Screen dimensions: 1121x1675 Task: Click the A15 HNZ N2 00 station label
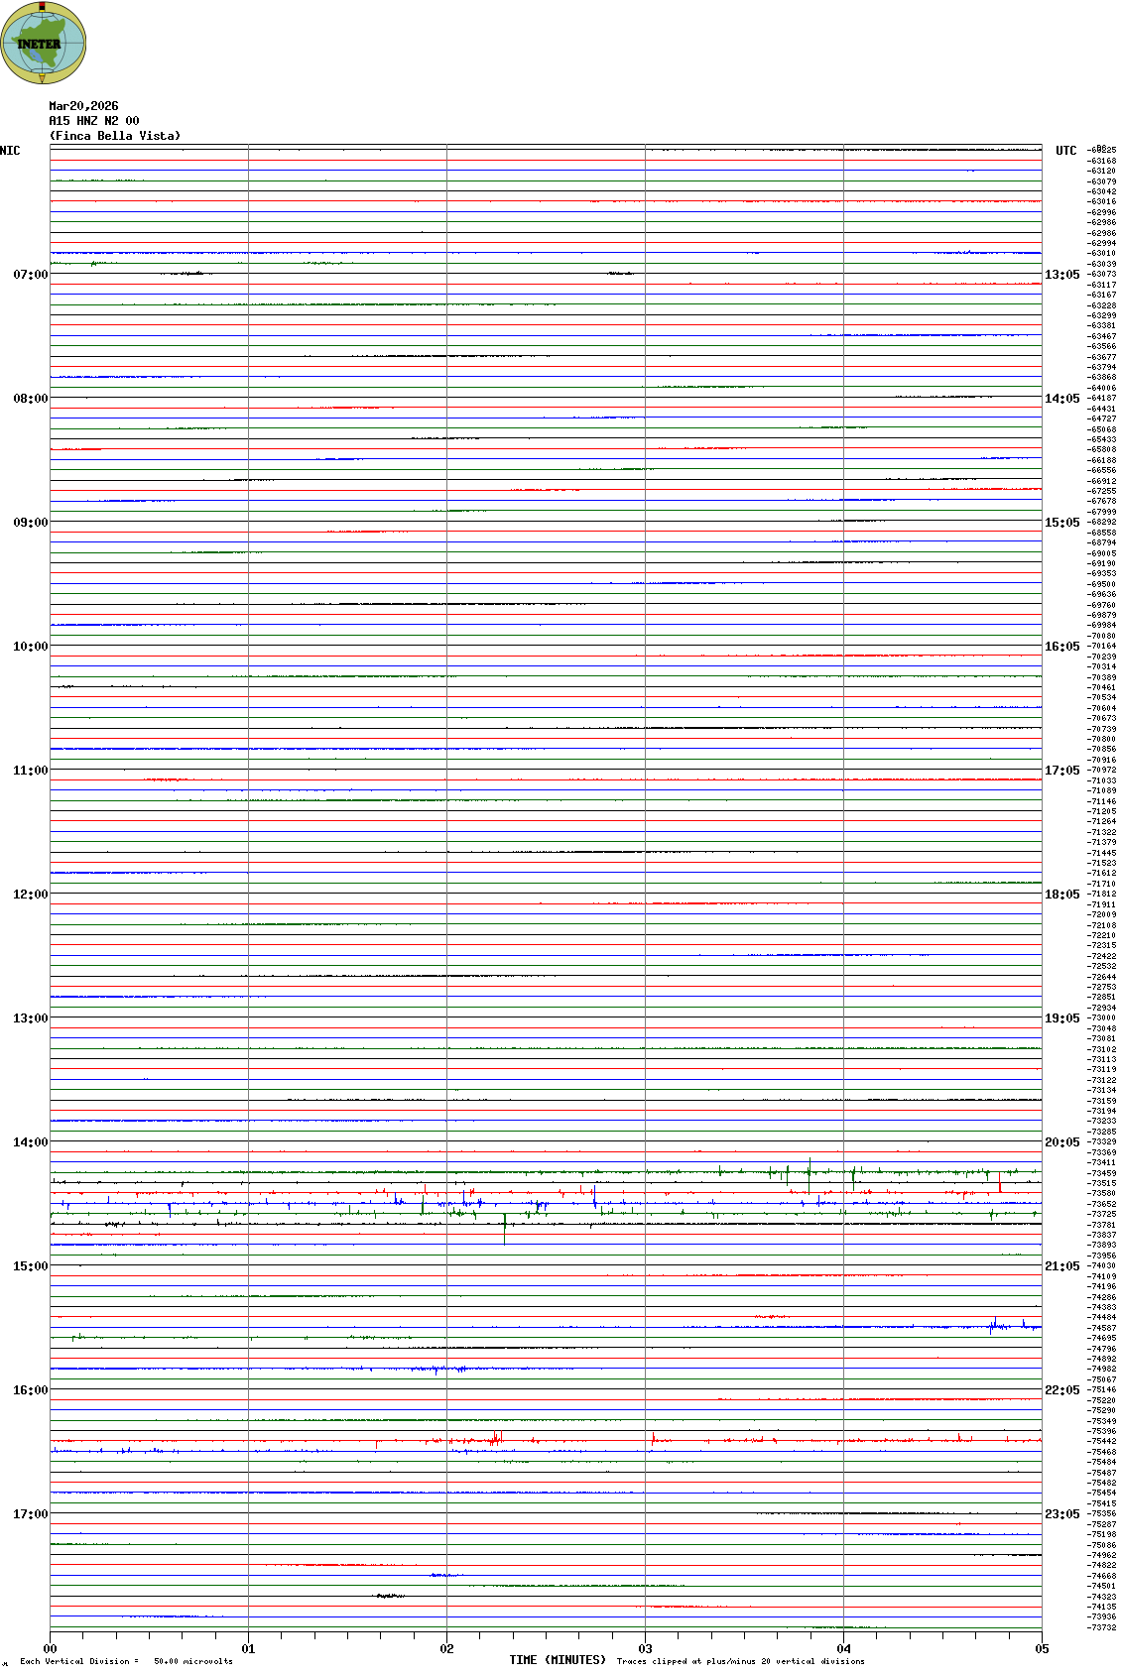pyautogui.click(x=94, y=121)
